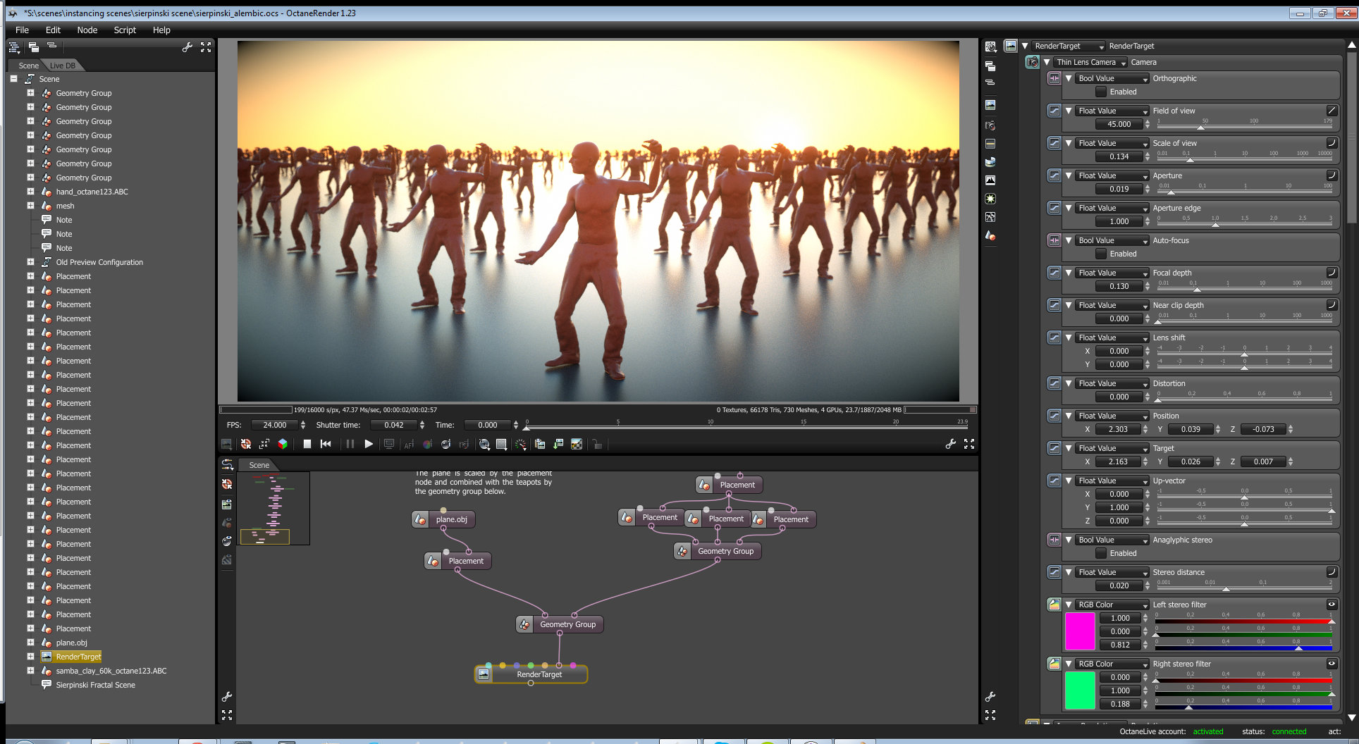Click the plane.obj node in graph
Viewport: 1359px width, 744px height.
[451, 519]
